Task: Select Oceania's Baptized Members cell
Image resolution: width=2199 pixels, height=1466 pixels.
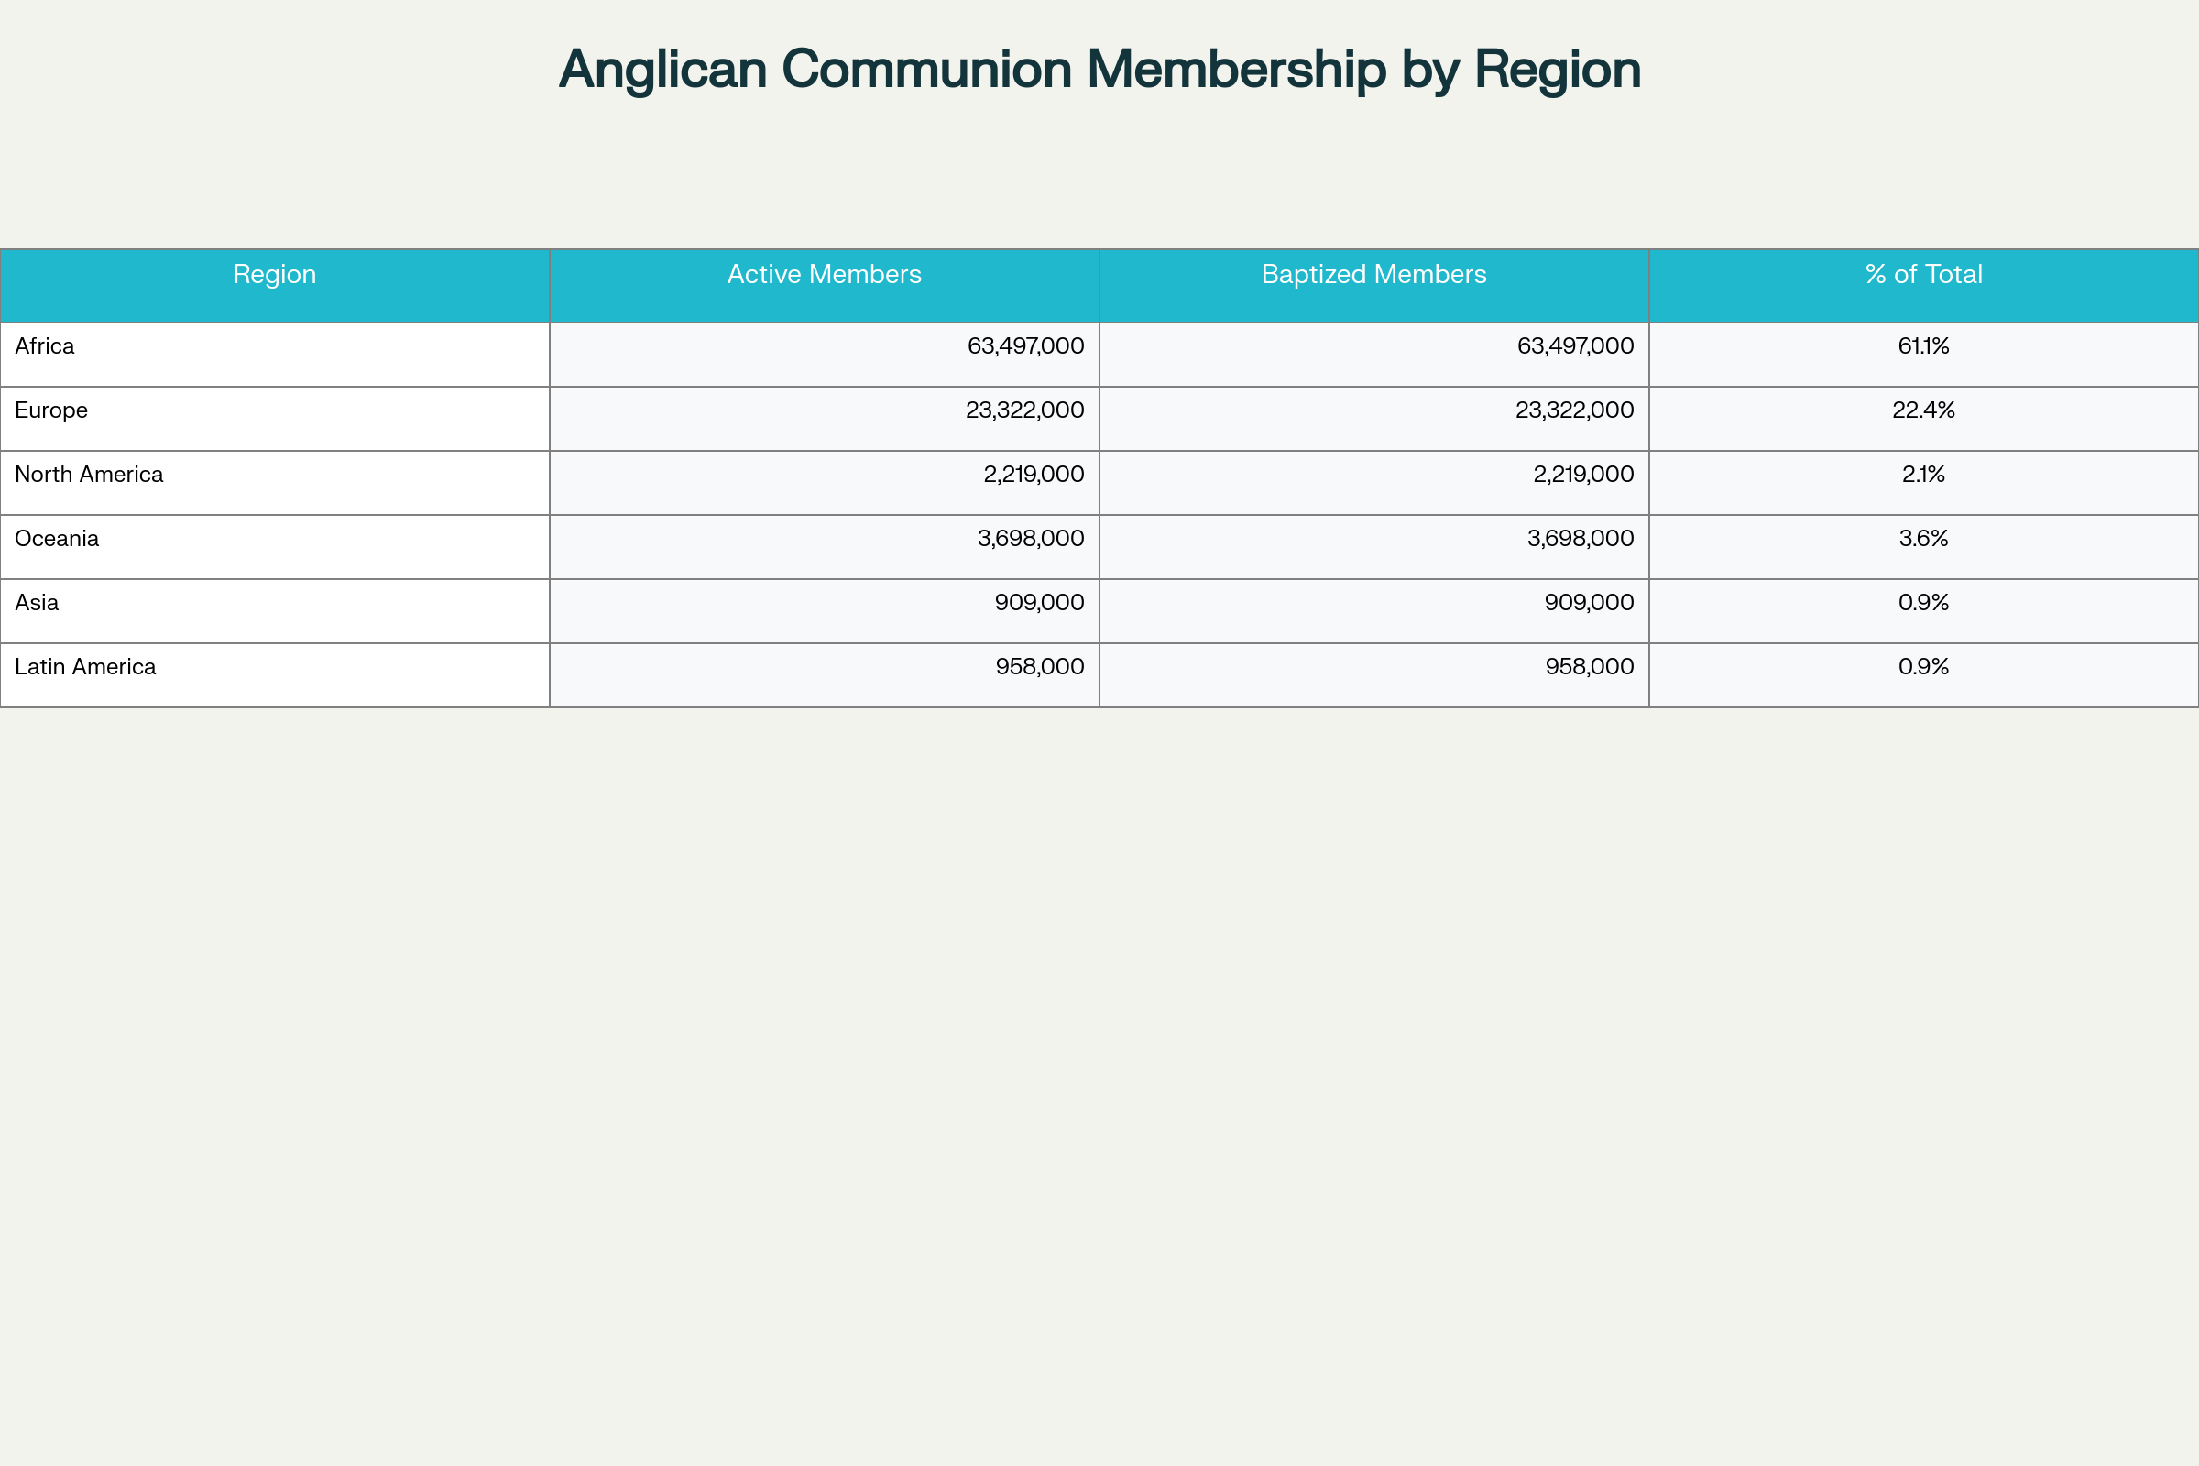Action: coord(1580,540)
